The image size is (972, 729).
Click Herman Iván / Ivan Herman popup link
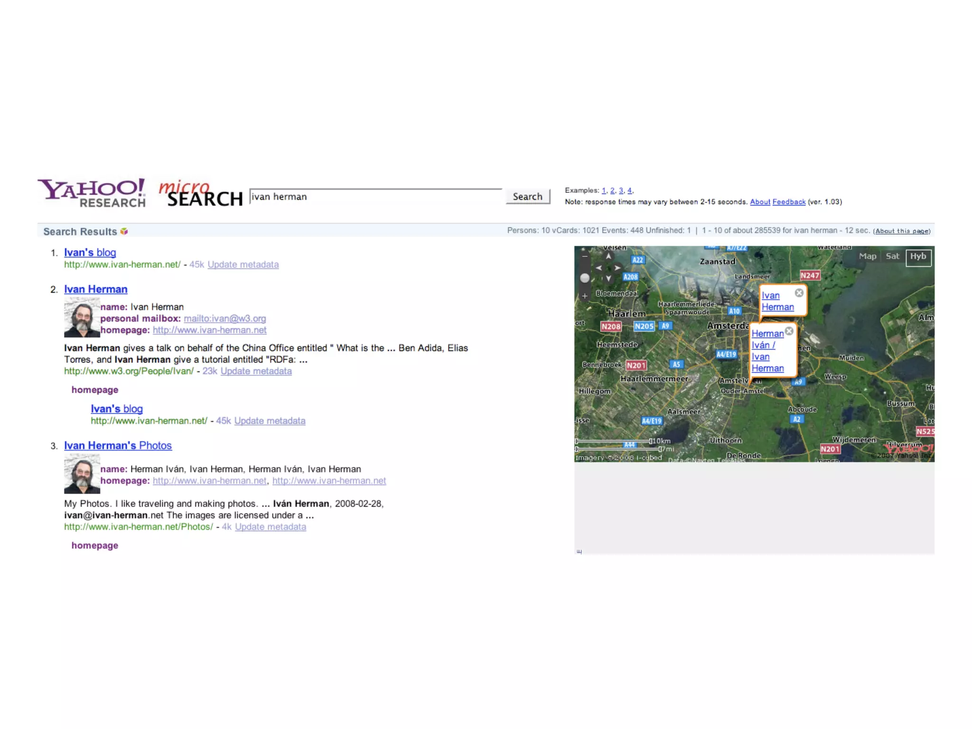click(767, 351)
